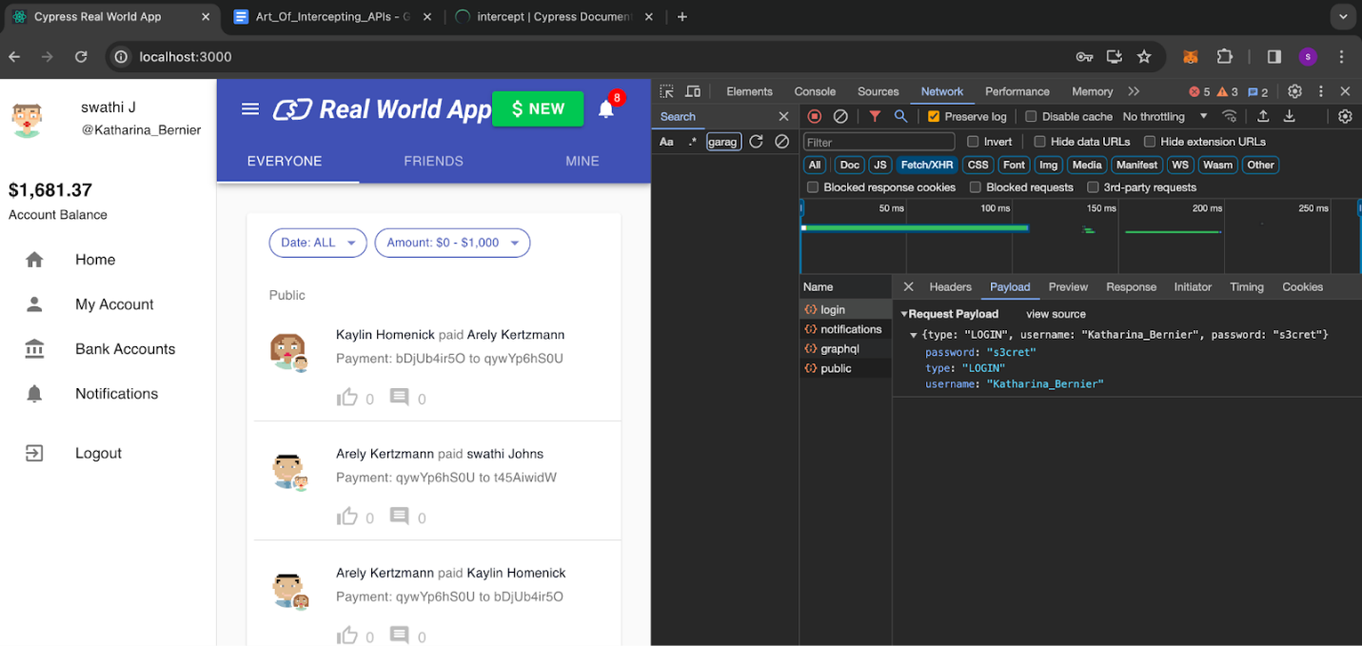Open the Preview tab
Image resolution: width=1362 pixels, height=646 pixels.
tap(1068, 286)
